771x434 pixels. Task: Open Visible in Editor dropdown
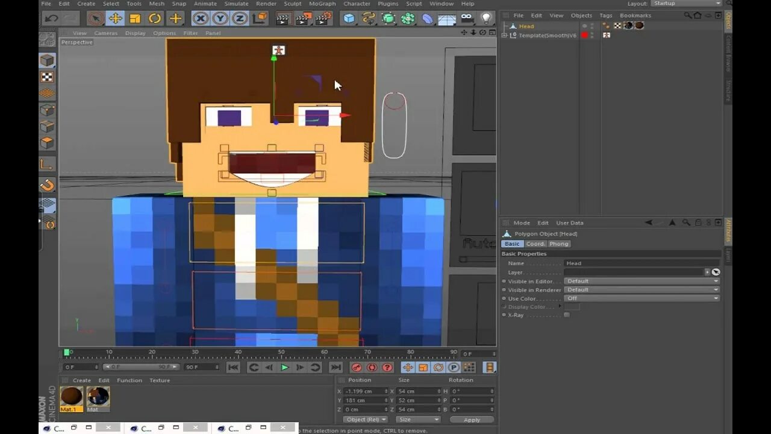pos(642,281)
